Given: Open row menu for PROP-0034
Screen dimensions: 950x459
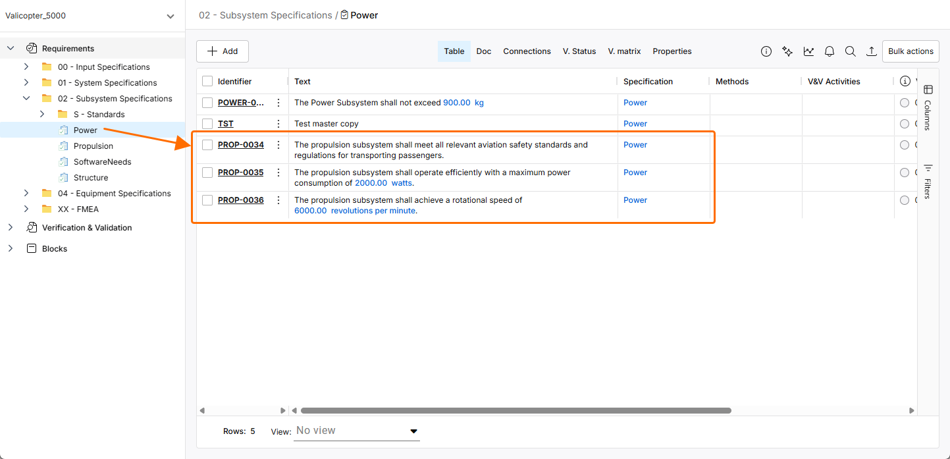Looking at the screenshot, I should pos(278,145).
